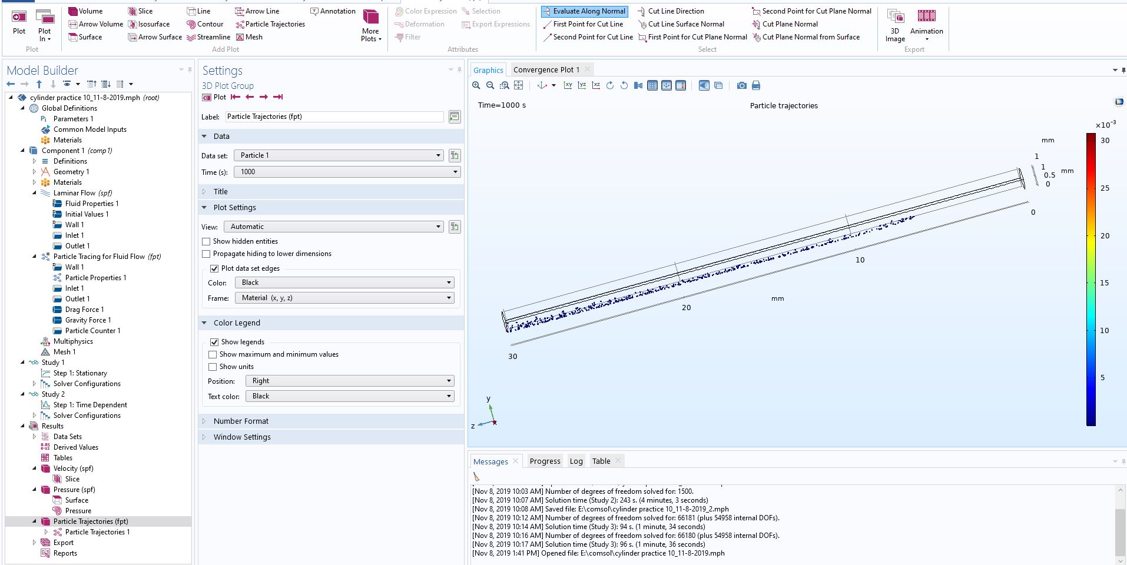Toggle Show maximum and minimum values

point(213,354)
